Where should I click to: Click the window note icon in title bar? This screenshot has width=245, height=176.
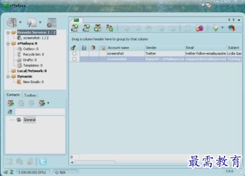[x=209, y=6]
